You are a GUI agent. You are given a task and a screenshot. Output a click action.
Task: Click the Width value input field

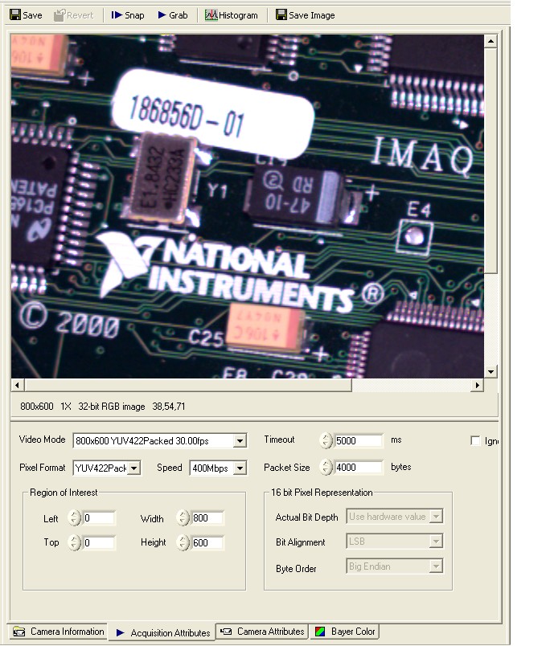pyautogui.click(x=207, y=518)
